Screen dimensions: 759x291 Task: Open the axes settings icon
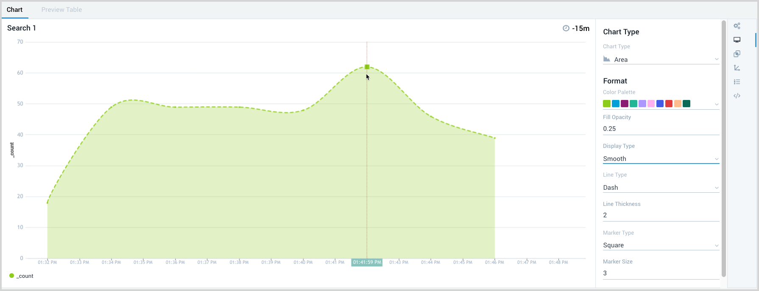tap(737, 68)
